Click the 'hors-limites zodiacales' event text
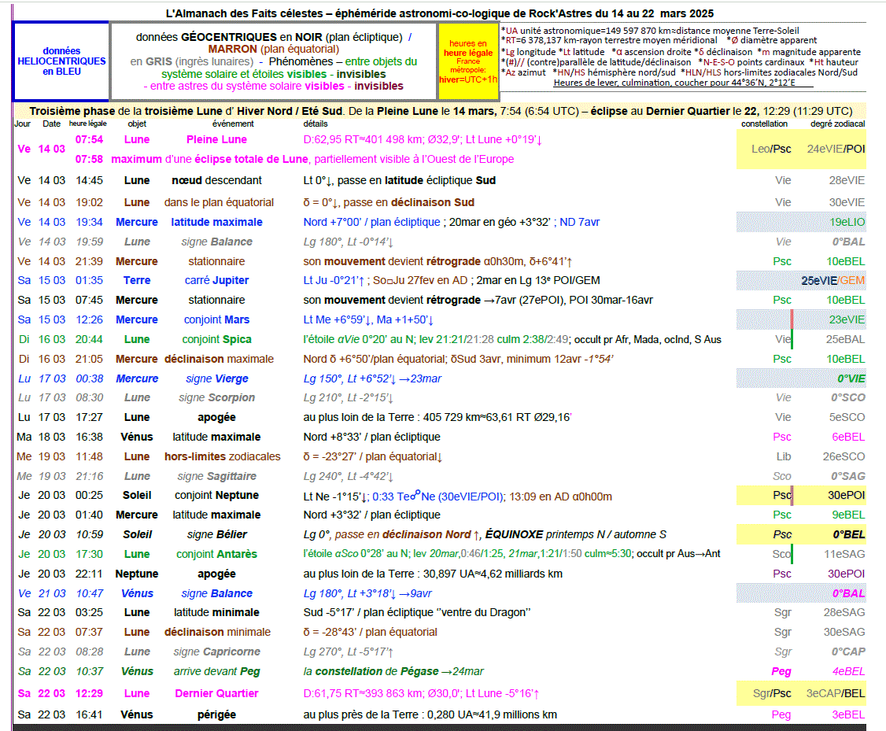The width and height of the screenshot is (886, 731). pyautogui.click(x=222, y=457)
